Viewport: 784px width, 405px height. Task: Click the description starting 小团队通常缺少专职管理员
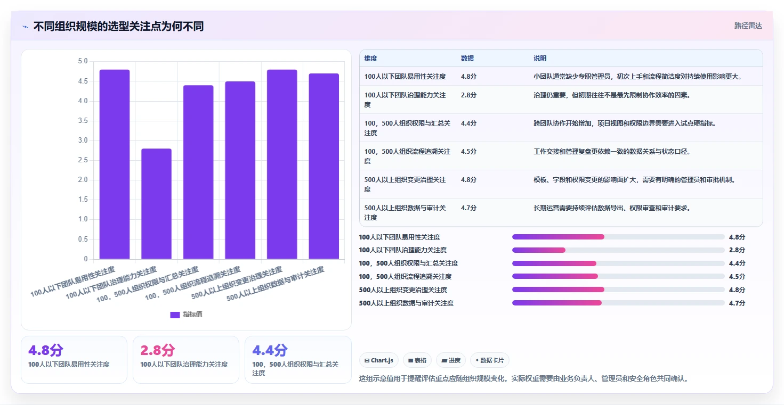coord(638,77)
